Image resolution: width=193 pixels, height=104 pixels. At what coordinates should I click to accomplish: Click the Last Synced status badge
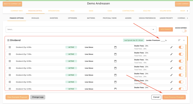click(x=134, y=40)
